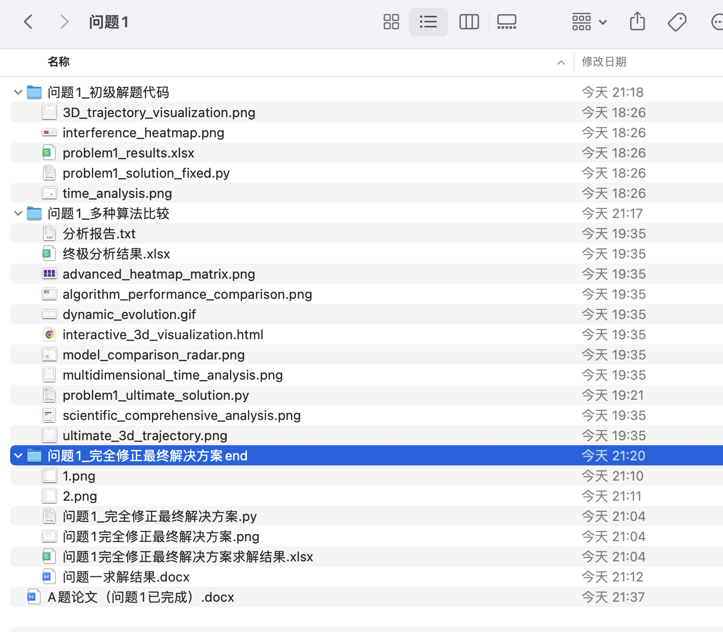Click the 今天 21:17 modified date cell
The width and height of the screenshot is (723, 632).
(x=612, y=214)
